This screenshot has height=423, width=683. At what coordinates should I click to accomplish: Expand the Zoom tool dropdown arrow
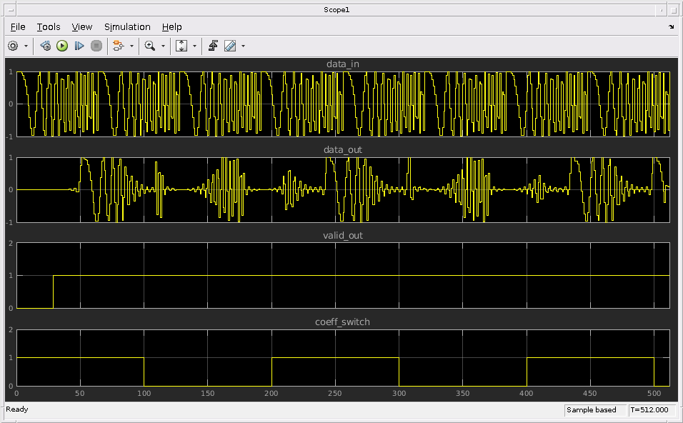[163, 46]
